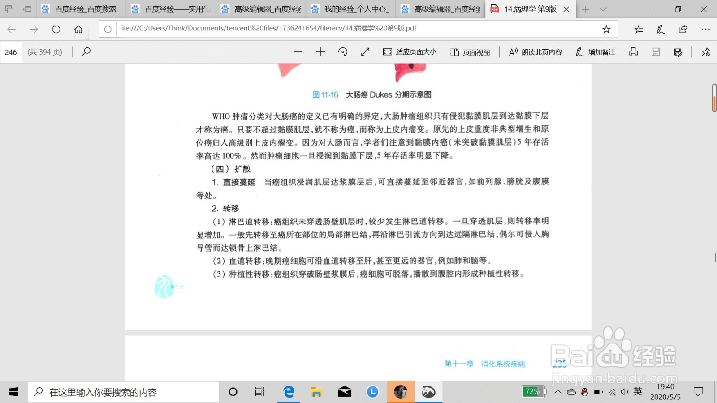Open Cortana circle on taskbar
The width and height of the screenshot is (717, 403).
[x=233, y=392]
